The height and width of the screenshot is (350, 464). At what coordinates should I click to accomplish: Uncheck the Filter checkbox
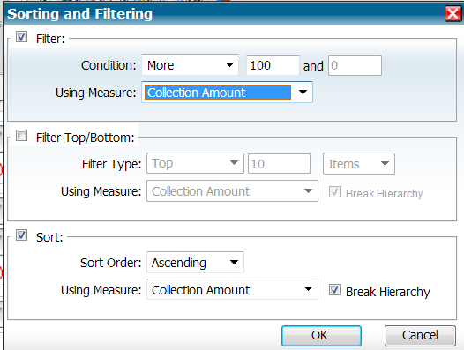click(x=21, y=37)
